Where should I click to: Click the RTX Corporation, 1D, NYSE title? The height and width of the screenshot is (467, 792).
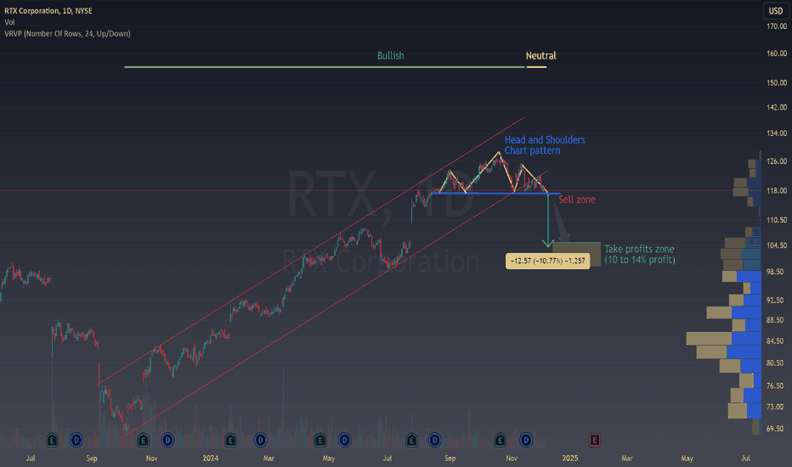(x=48, y=10)
